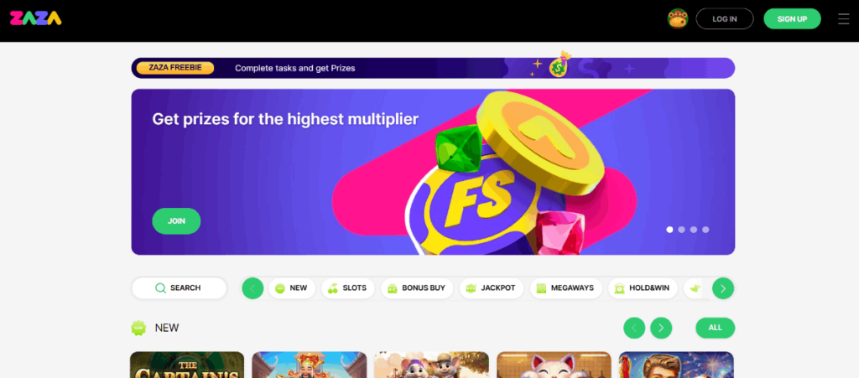Show previous games in NEW section
859x378 pixels.
point(634,328)
